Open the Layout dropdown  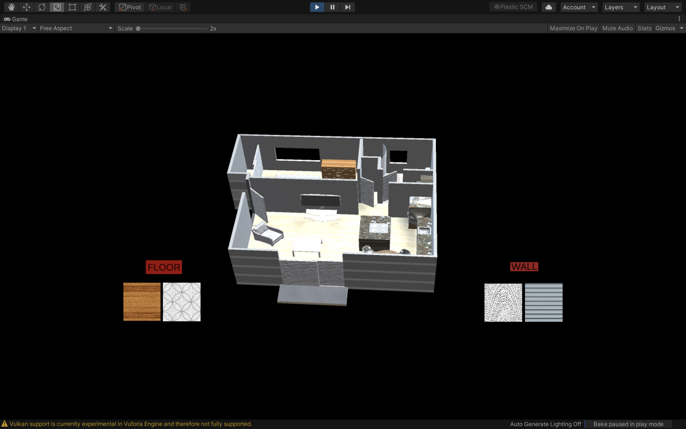tap(662, 7)
